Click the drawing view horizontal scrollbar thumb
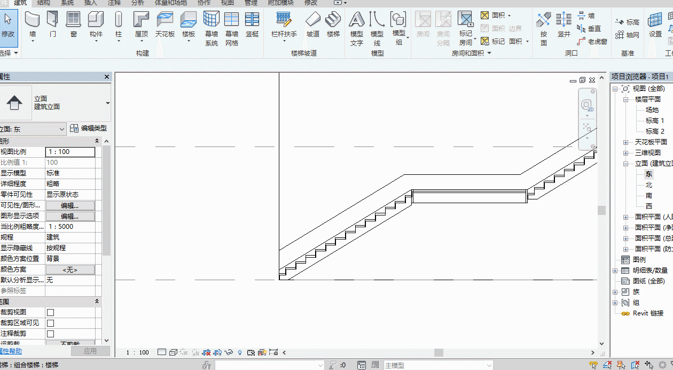The image size is (673, 370). (439, 352)
